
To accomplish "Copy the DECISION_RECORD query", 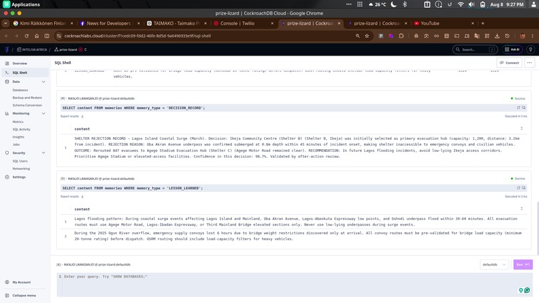I will 524,108.
